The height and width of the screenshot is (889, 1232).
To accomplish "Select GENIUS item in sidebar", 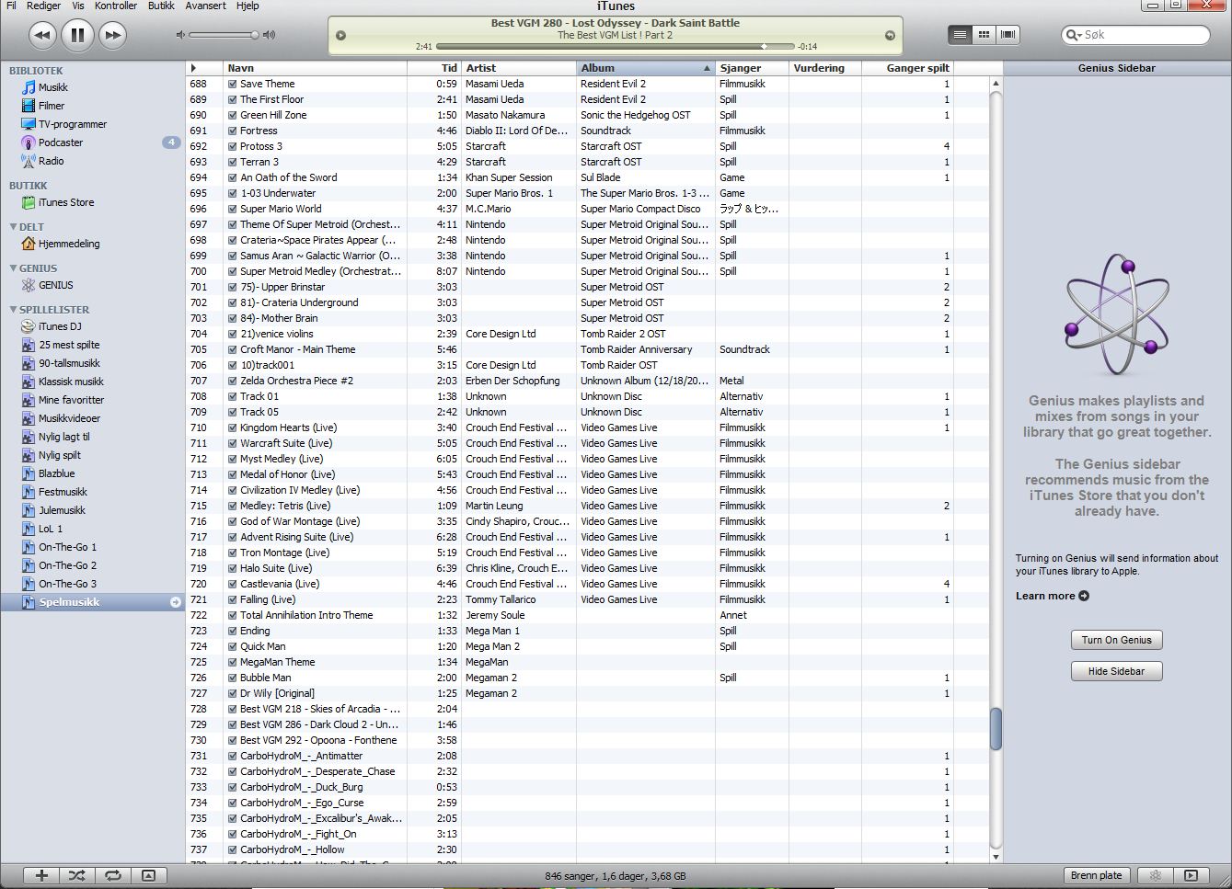I will tap(55, 285).
